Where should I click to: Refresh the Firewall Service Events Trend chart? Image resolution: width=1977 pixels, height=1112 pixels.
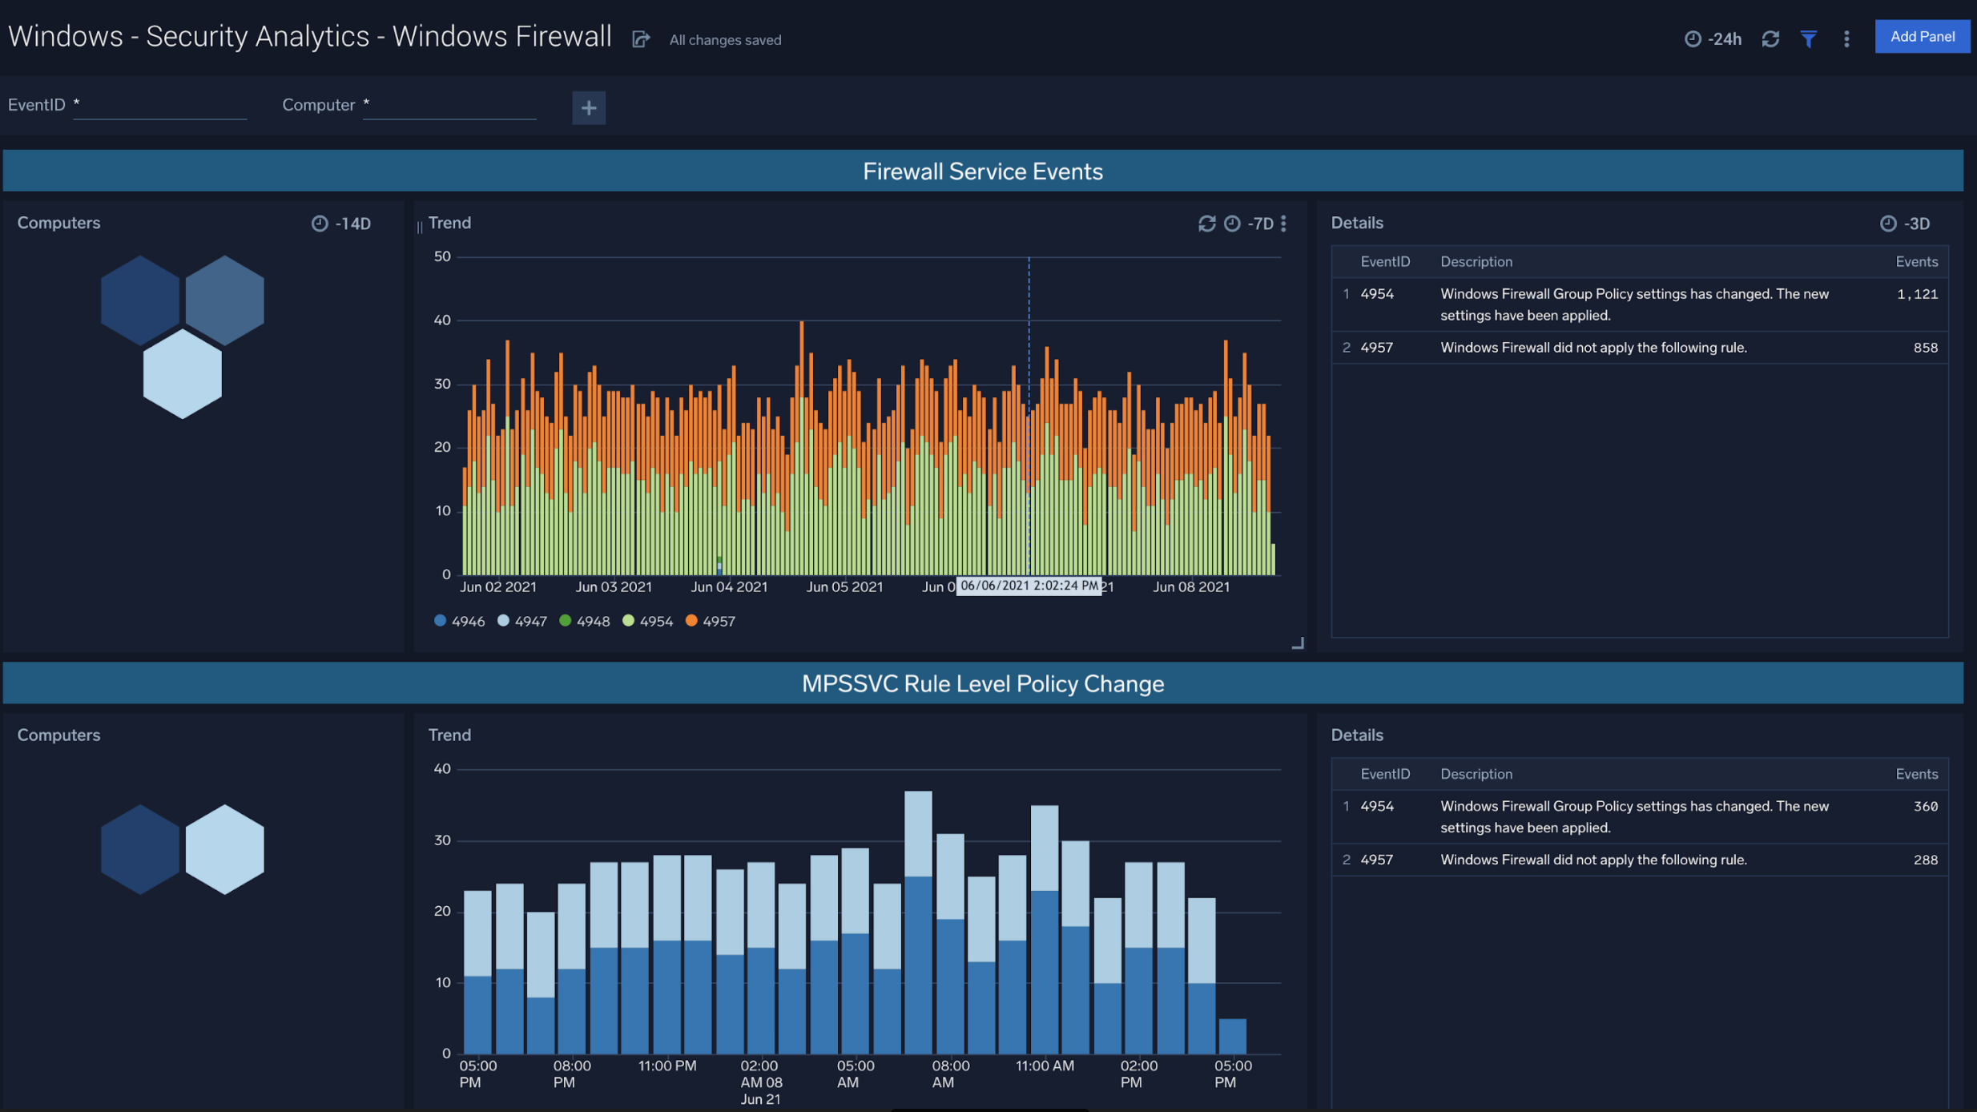(x=1206, y=224)
